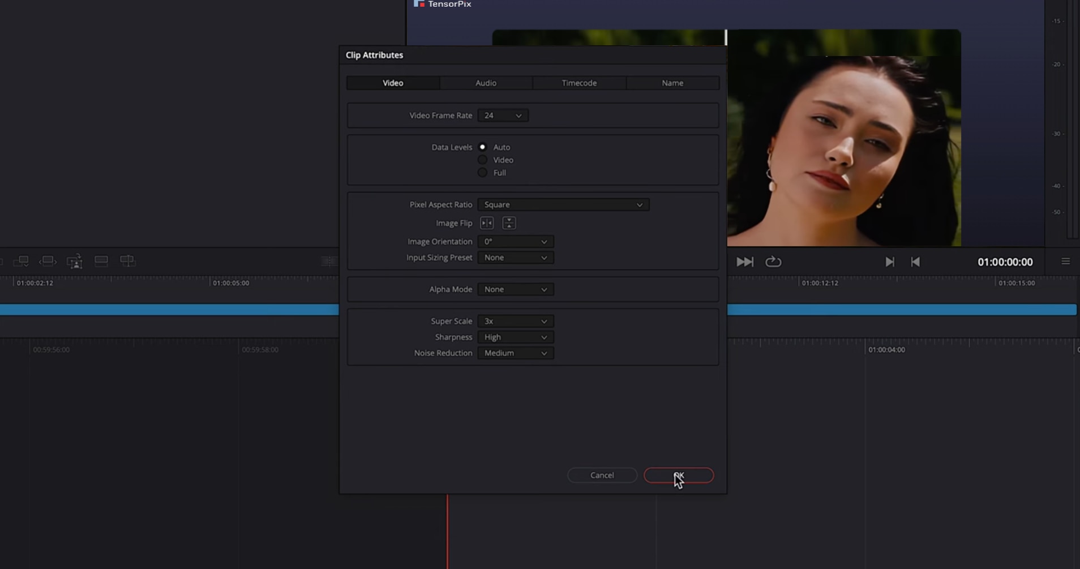This screenshot has height=569, width=1080.
Task: Click the 01:00:15:00 ruler mark
Action: (1017, 283)
